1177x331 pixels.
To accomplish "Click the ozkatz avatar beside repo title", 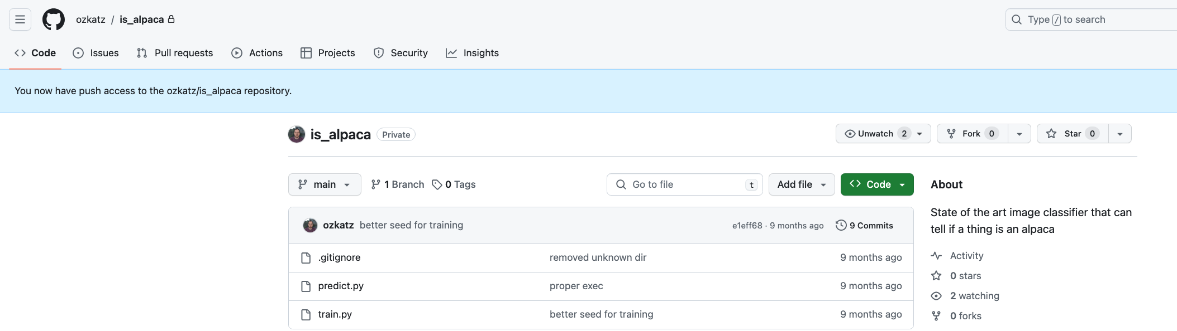I will pos(297,134).
